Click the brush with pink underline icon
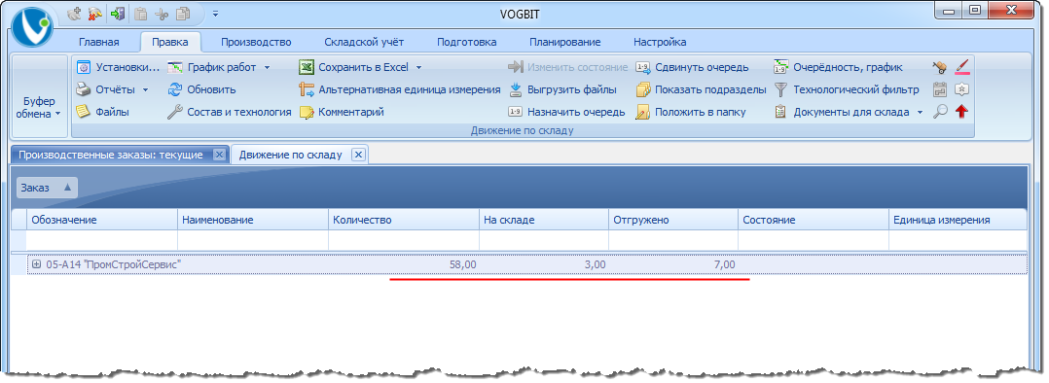The image size is (1049, 383). click(962, 67)
